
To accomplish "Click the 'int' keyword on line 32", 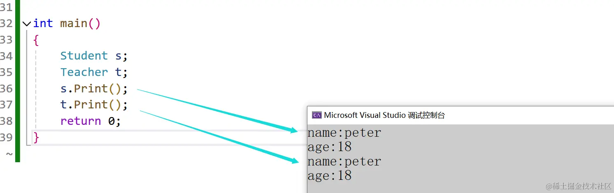I will pos(43,23).
